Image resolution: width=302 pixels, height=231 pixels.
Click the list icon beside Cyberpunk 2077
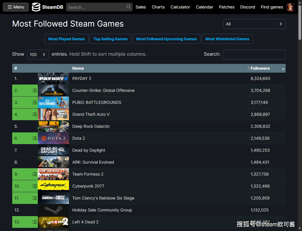pyautogui.click(x=34, y=186)
